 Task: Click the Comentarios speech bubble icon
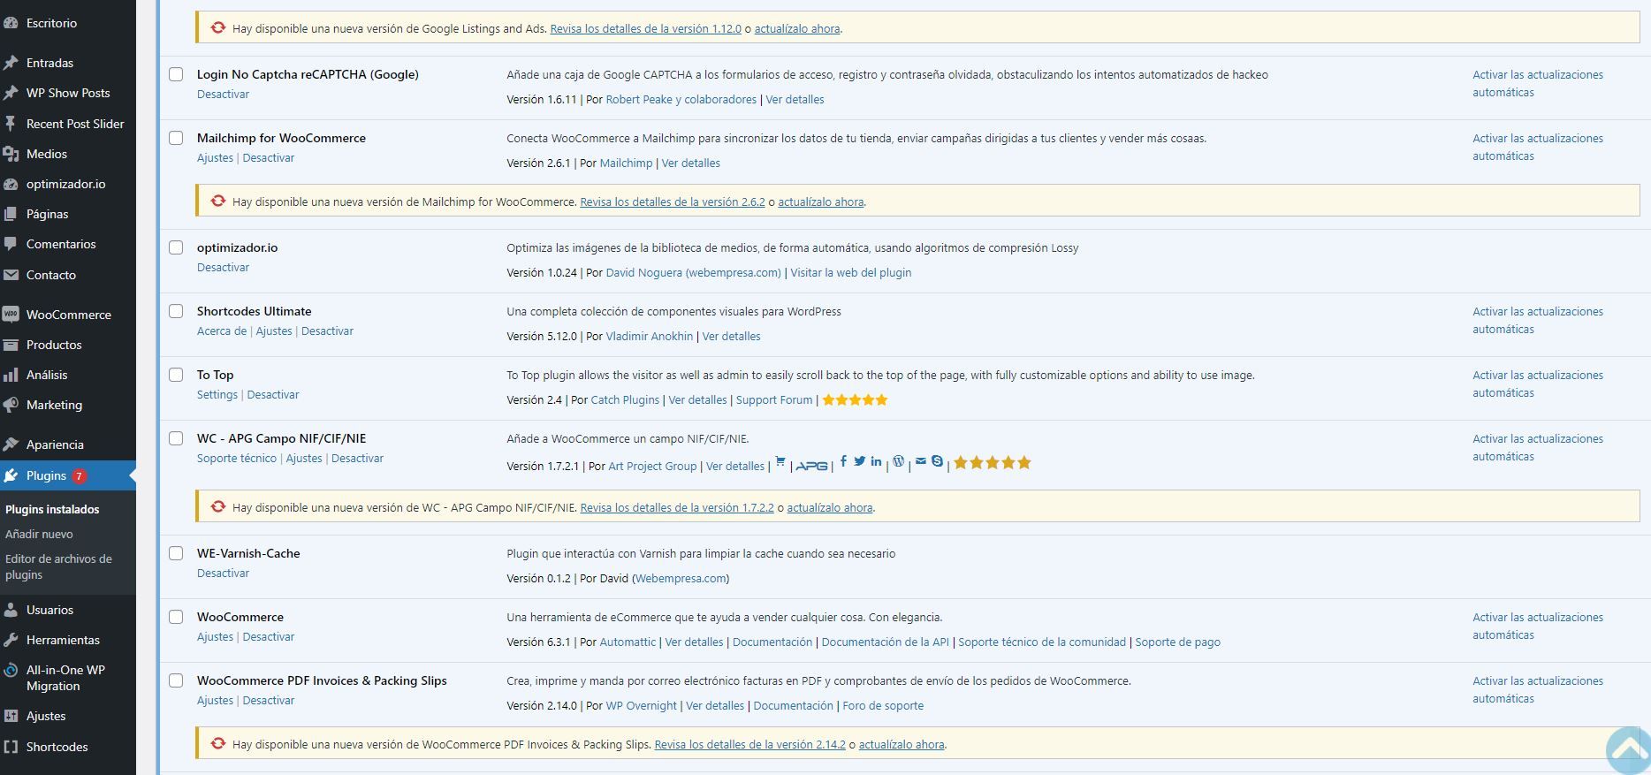pos(11,244)
